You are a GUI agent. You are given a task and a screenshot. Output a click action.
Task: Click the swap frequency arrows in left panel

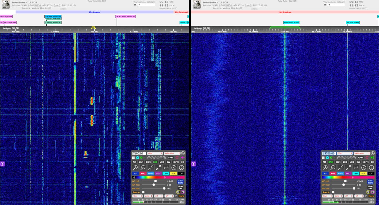coord(166,167)
